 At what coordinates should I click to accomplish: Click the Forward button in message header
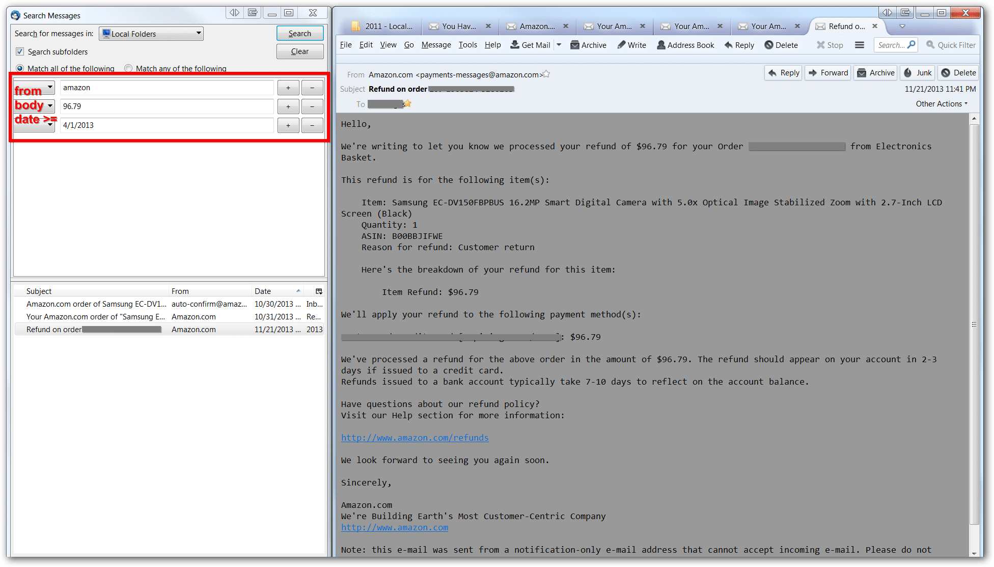coord(827,73)
